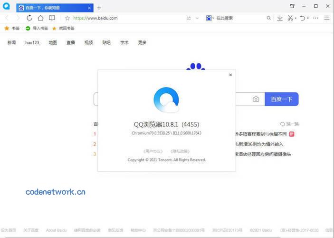Open Baidu 新闻 link
The height and width of the screenshot is (238, 334).
(x=11, y=42)
